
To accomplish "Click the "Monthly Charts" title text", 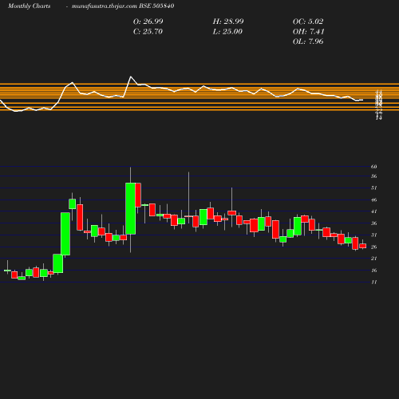I will coord(29,6).
